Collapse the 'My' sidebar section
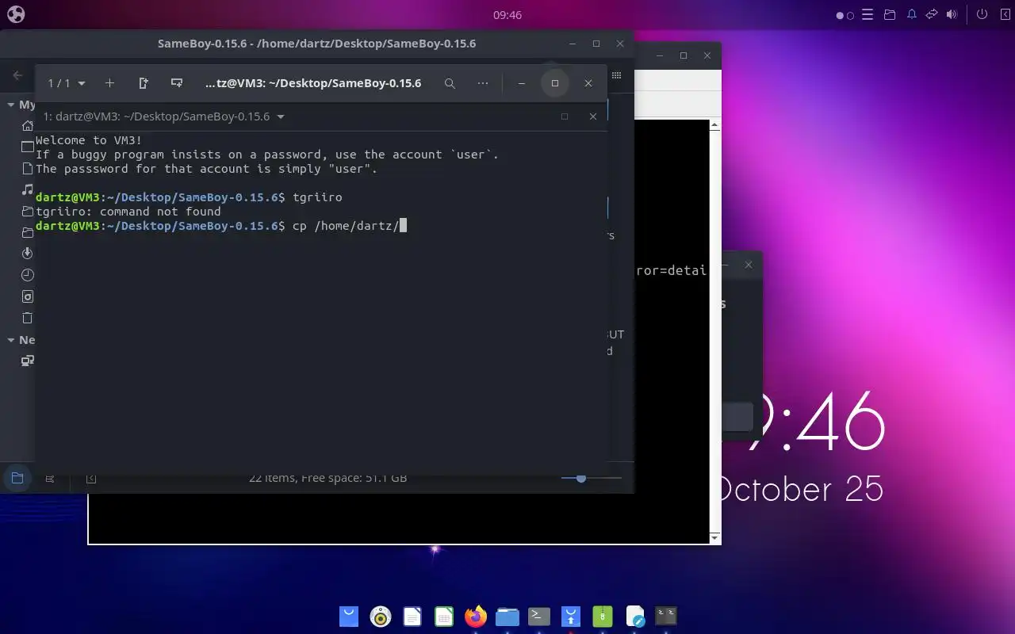 point(11,105)
